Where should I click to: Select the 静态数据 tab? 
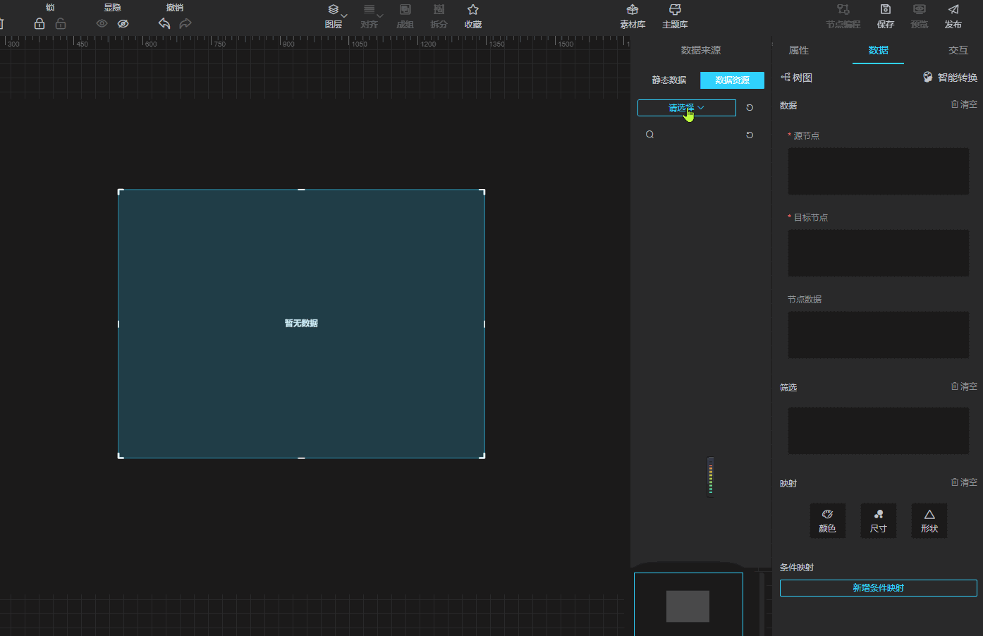click(x=669, y=80)
